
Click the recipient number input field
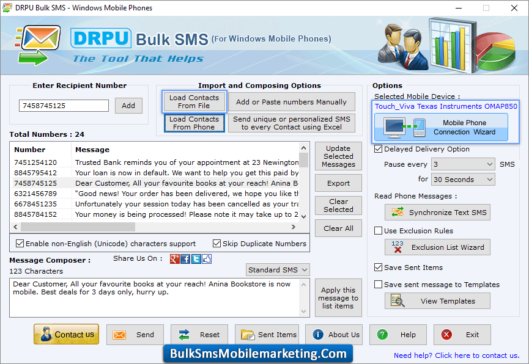(64, 106)
